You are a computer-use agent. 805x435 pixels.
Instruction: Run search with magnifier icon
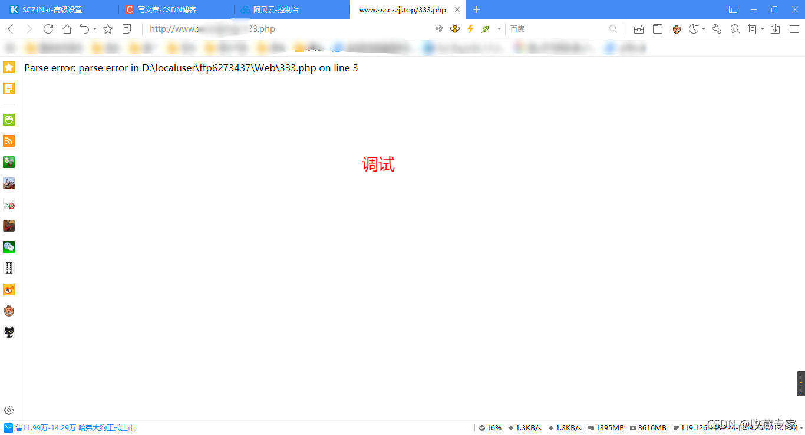point(613,29)
